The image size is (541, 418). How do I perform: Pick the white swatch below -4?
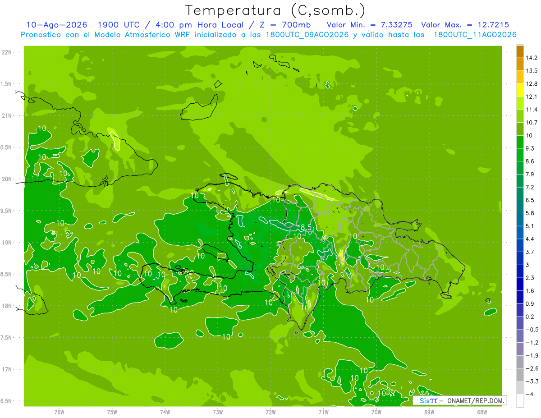click(520, 401)
